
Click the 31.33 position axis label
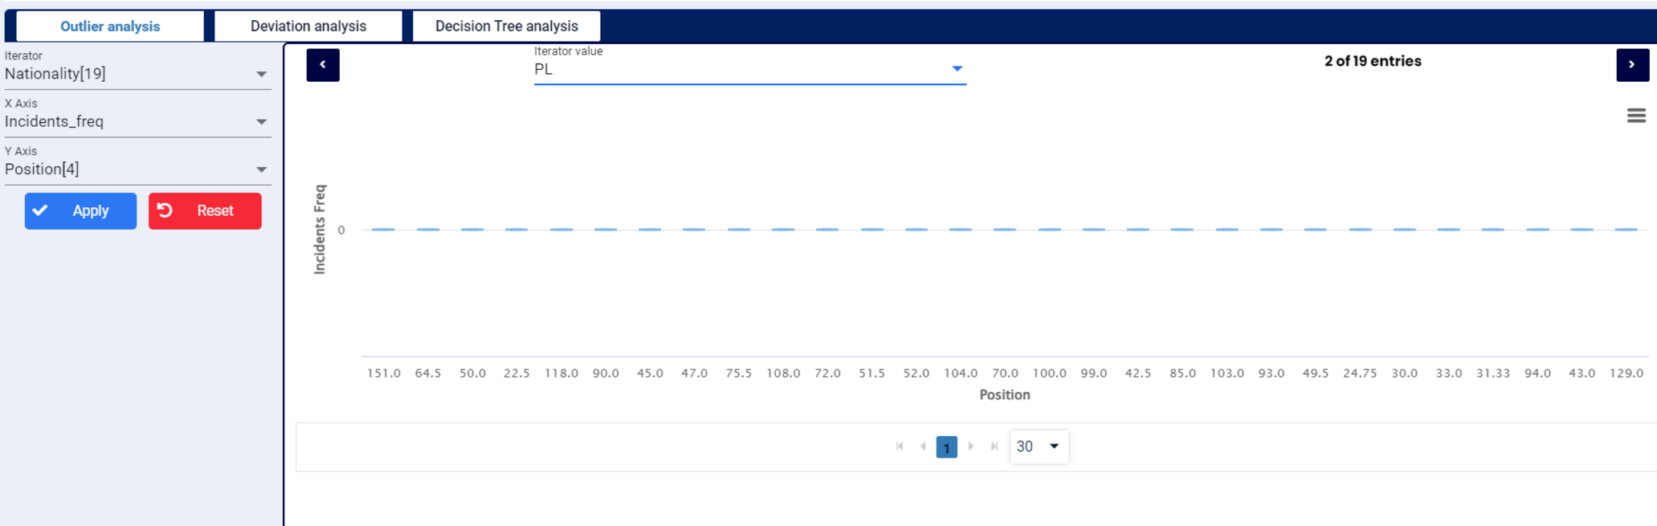point(1493,373)
